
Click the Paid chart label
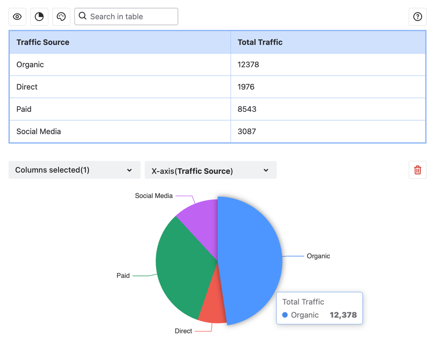[123, 276]
